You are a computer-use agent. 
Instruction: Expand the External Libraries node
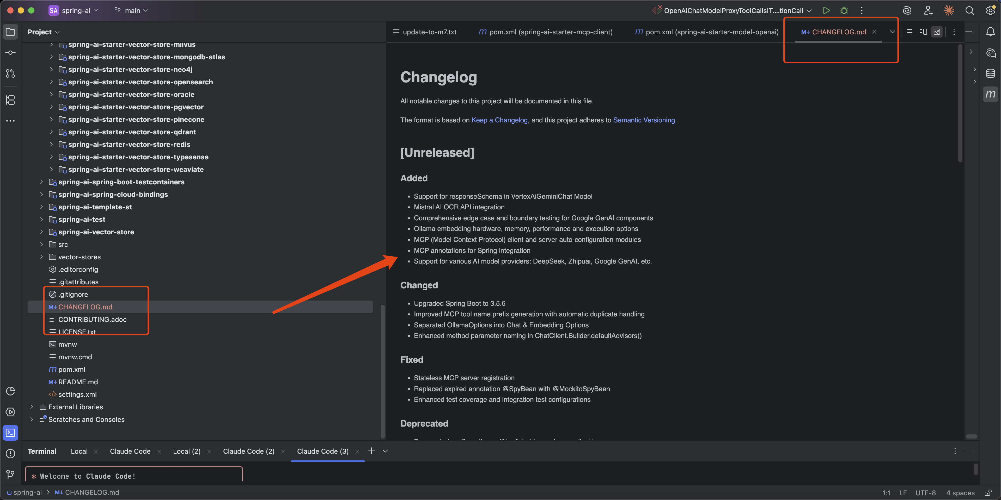click(32, 407)
